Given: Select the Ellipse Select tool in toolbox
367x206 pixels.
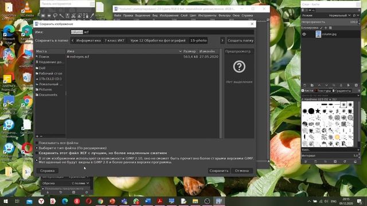Looking at the screenshot, I should tap(49, 15).
